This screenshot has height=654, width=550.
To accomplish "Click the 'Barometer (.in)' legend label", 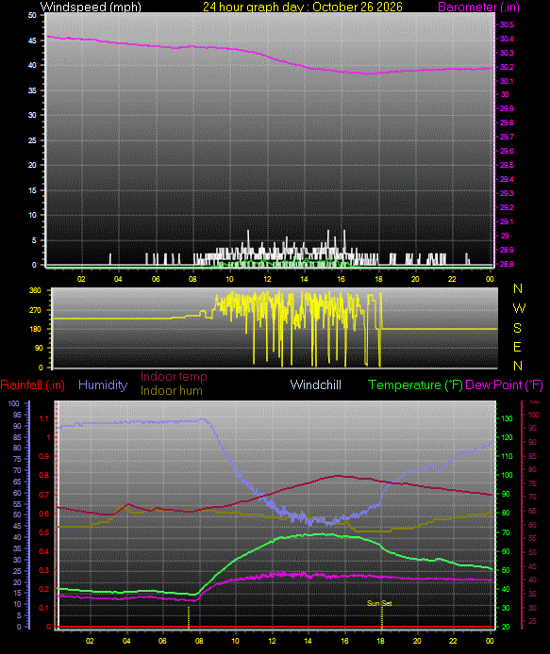I will (478, 8).
